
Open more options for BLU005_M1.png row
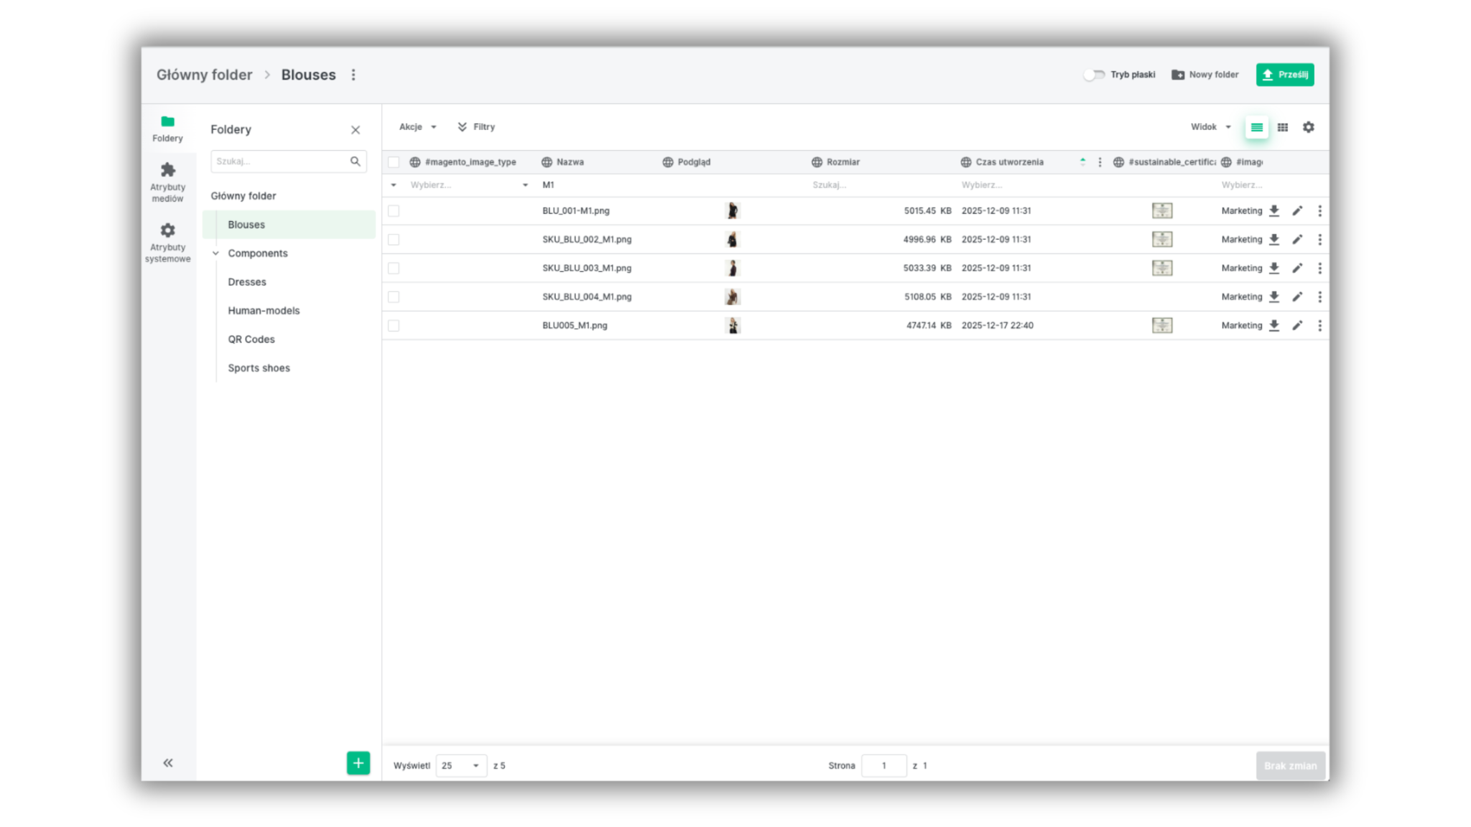[1319, 325]
